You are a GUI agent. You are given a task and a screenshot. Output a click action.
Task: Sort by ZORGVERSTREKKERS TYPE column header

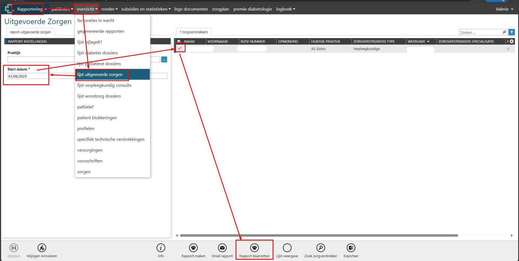tap(379, 41)
